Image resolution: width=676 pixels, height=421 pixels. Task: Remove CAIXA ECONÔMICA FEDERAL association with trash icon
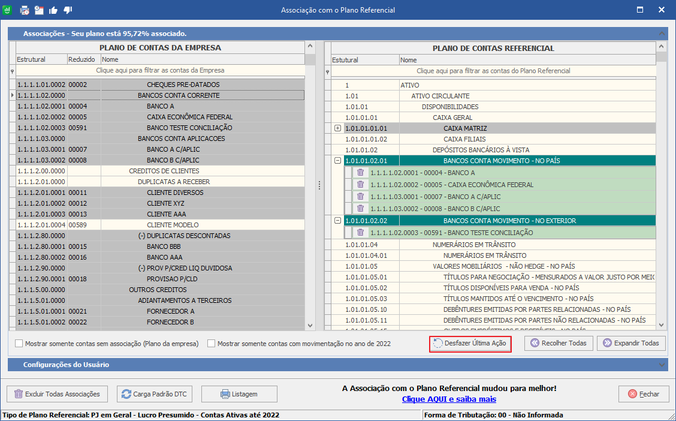[x=360, y=185]
